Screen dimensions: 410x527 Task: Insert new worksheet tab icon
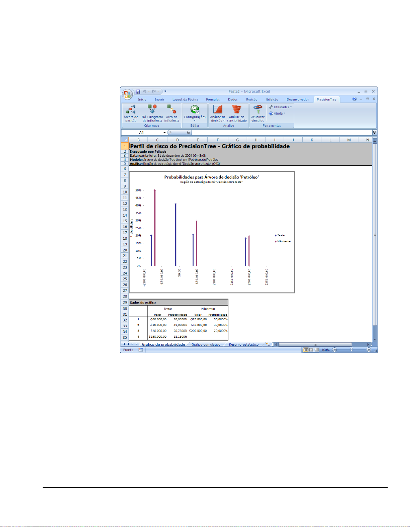click(x=268, y=344)
